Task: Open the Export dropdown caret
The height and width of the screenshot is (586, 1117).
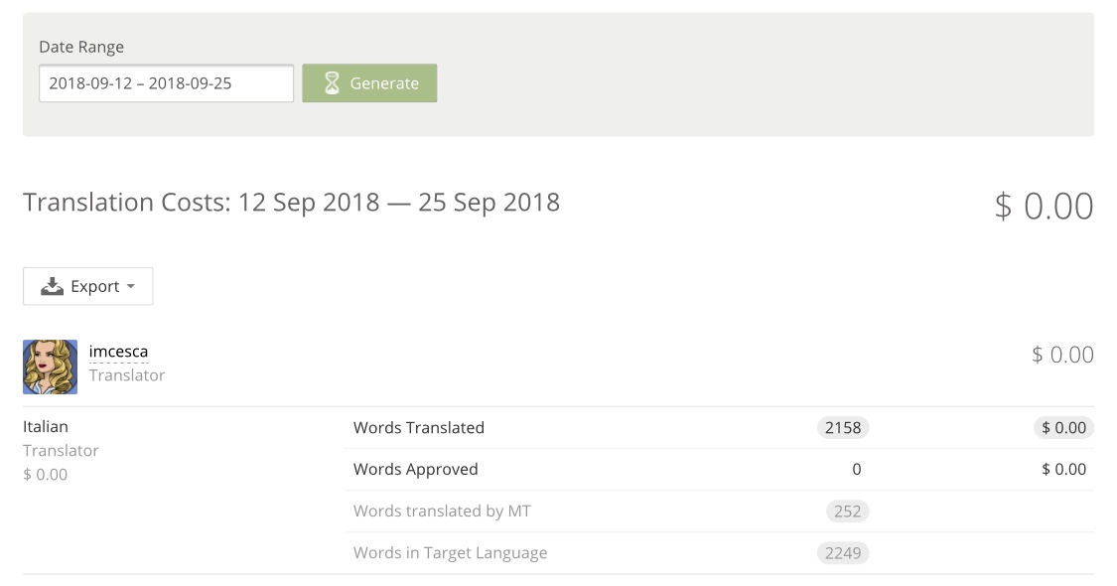Action: pyautogui.click(x=130, y=287)
